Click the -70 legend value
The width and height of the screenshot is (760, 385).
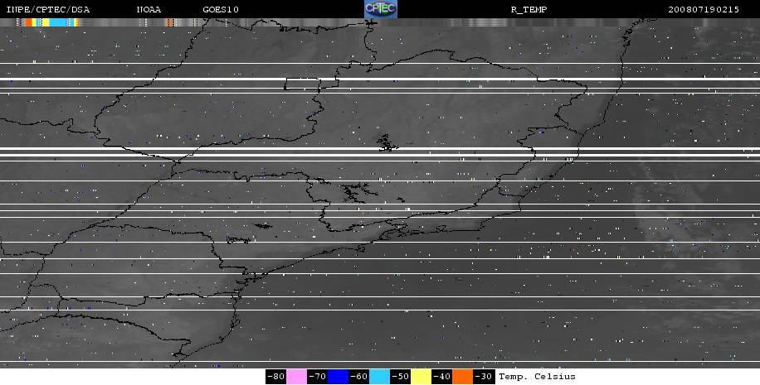coord(317,376)
